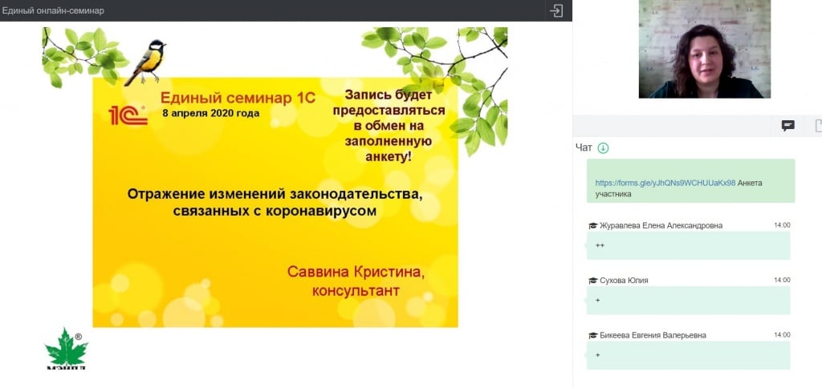Screen dimensions: 822x388
Task: Click slide heading 'Единый семинар 1С'
Action: (x=238, y=98)
